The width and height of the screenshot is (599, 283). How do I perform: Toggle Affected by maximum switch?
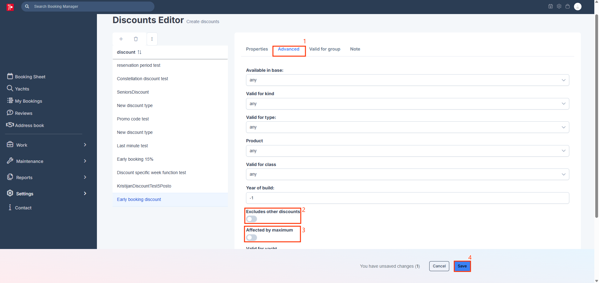point(252,238)
